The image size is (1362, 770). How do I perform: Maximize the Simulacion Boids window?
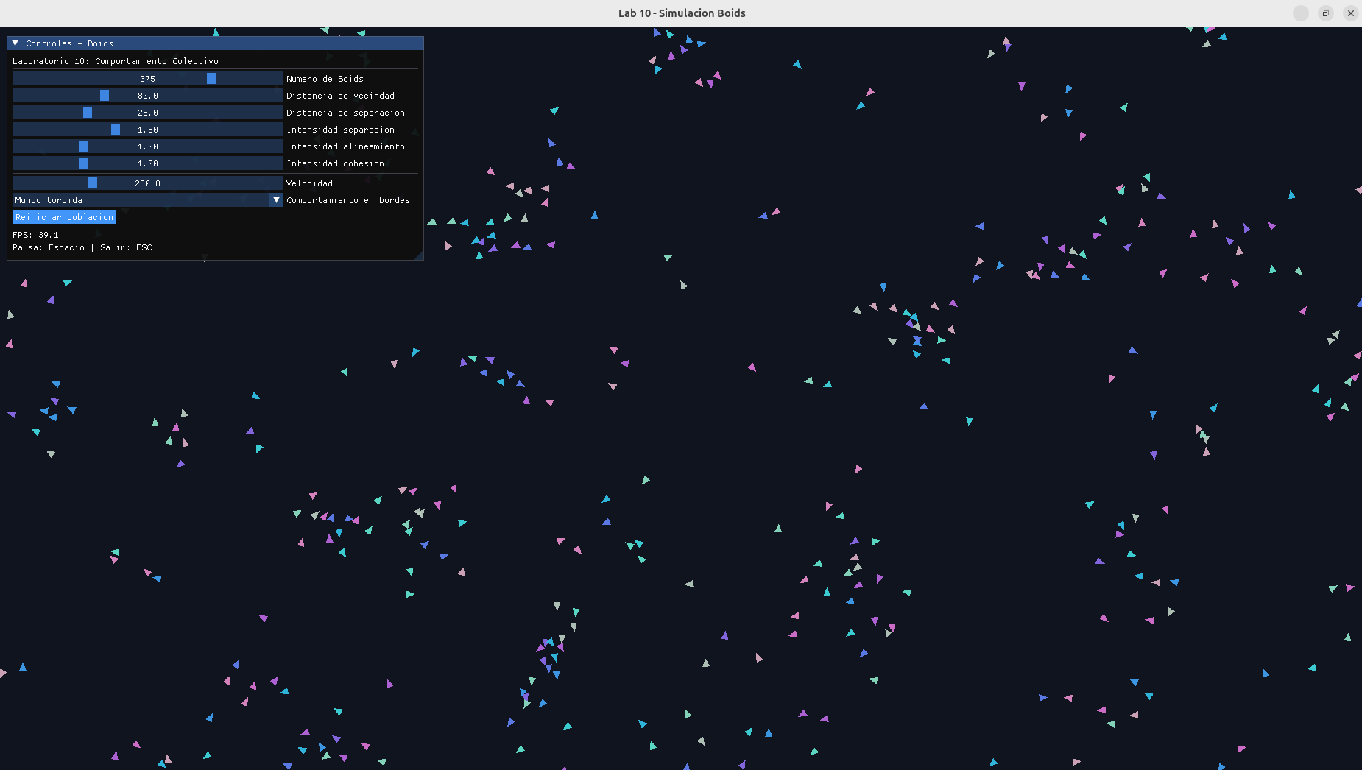1326,13
